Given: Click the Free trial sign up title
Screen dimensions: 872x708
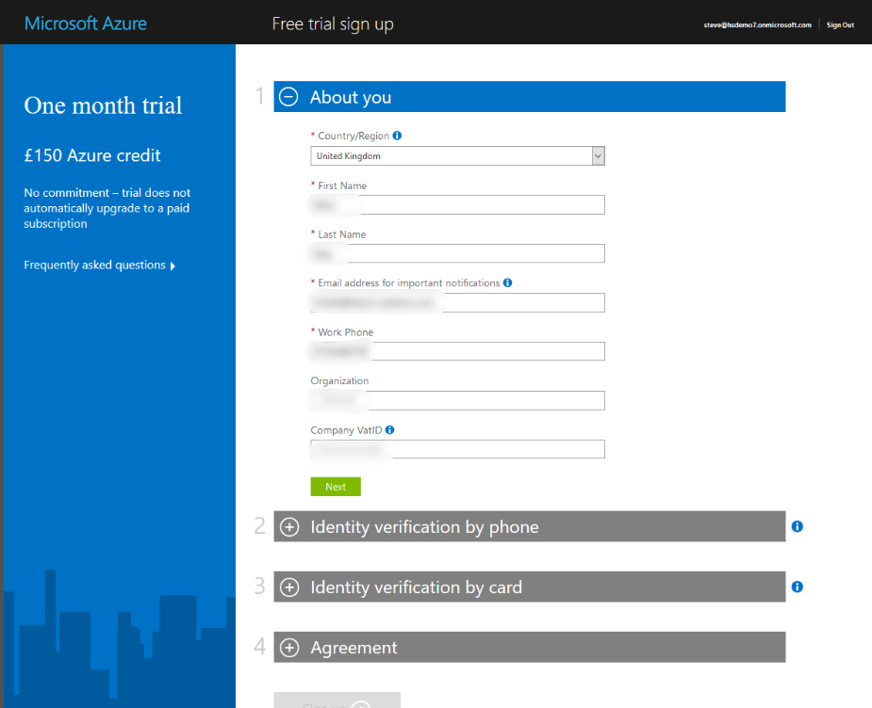Looking at the screenshot, I should (333, 24).
